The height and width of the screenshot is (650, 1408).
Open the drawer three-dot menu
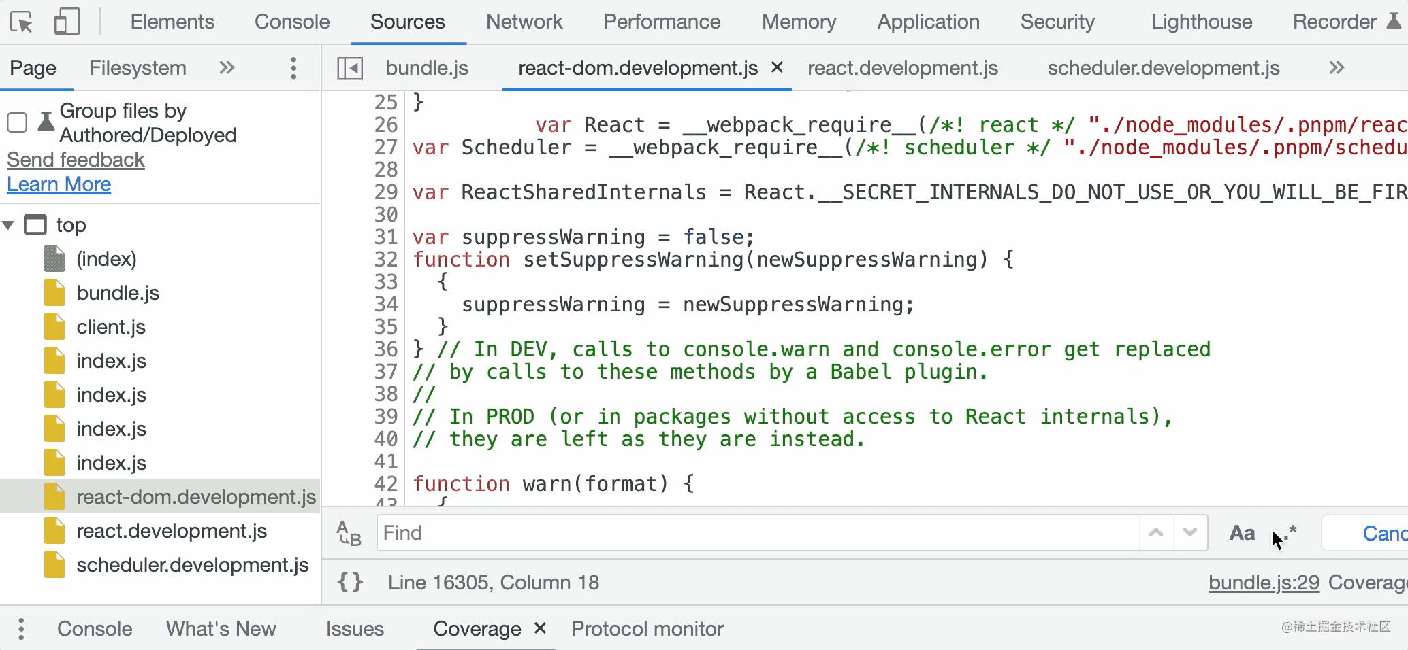[x=21, y=629]
